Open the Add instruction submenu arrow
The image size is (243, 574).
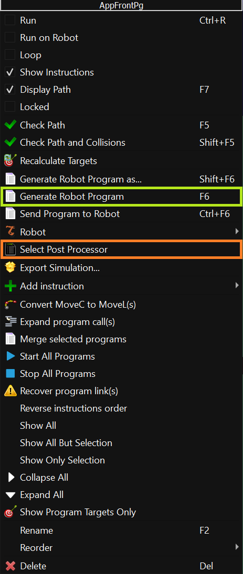tap(237, 285)
